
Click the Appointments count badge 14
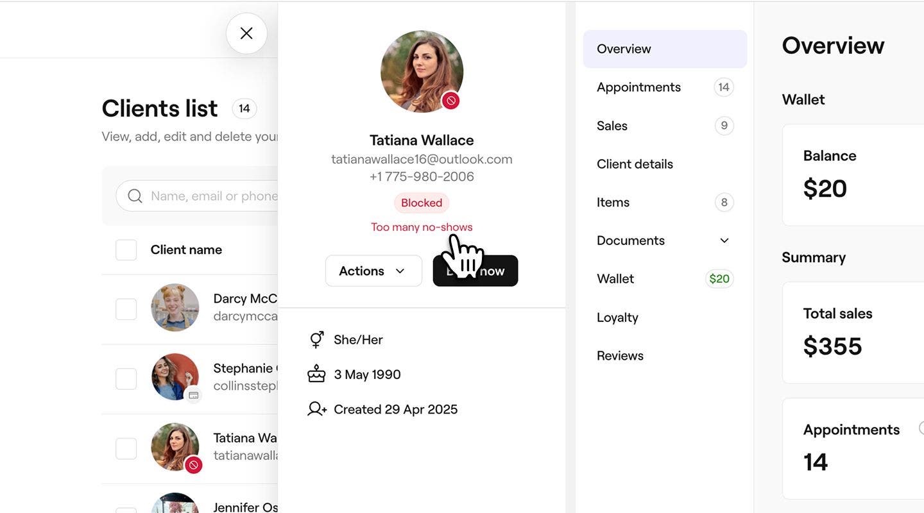click(724, 87)
